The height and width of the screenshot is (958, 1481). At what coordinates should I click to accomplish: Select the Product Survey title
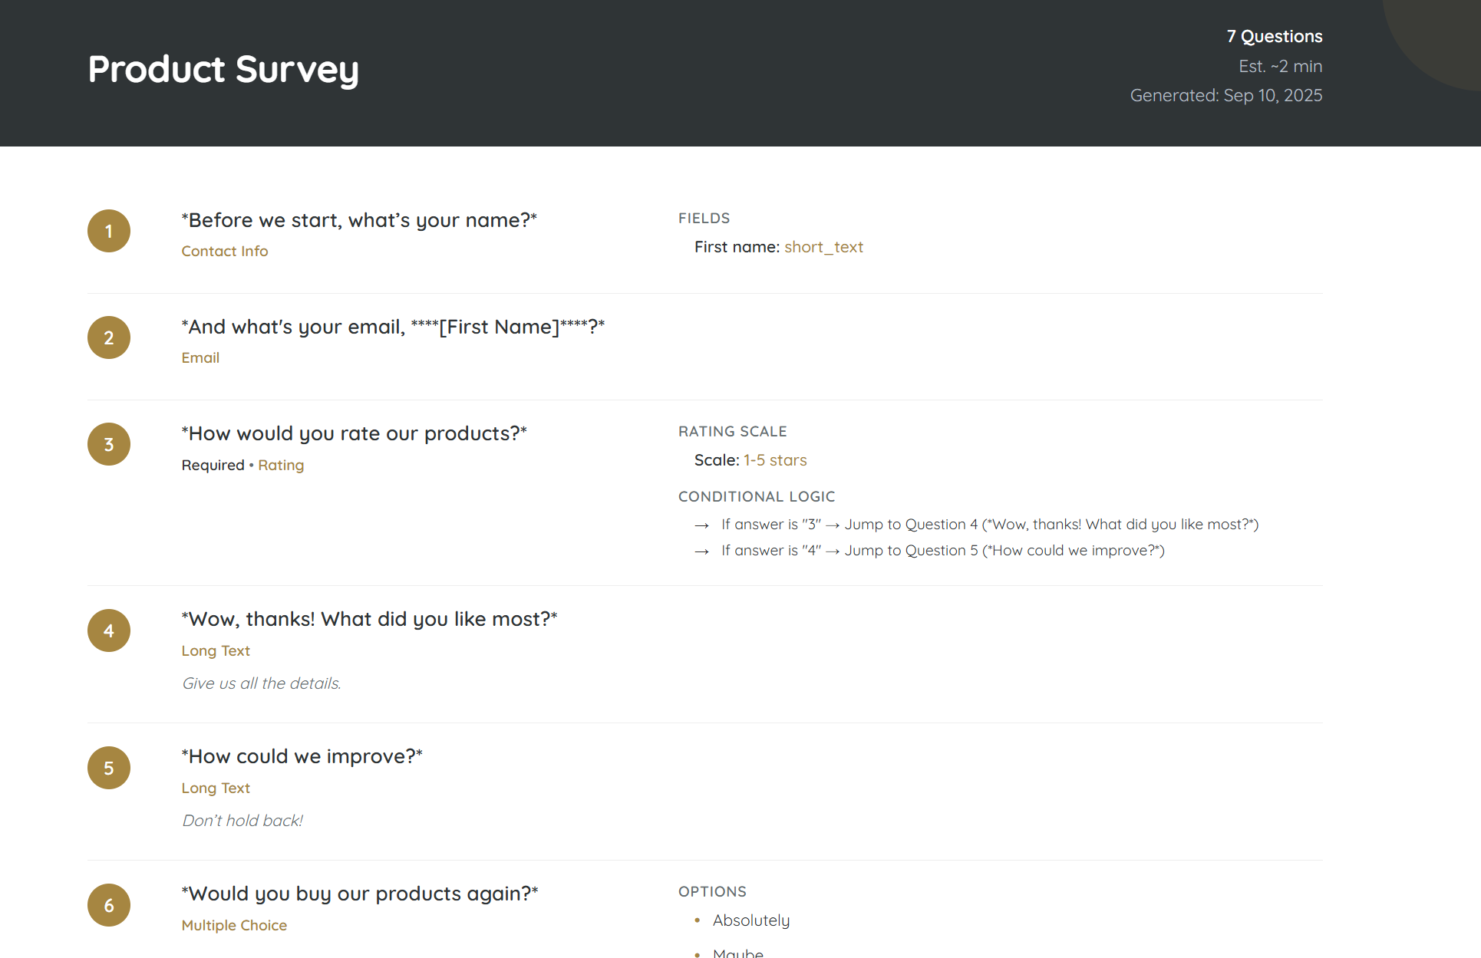click(223, 69)
